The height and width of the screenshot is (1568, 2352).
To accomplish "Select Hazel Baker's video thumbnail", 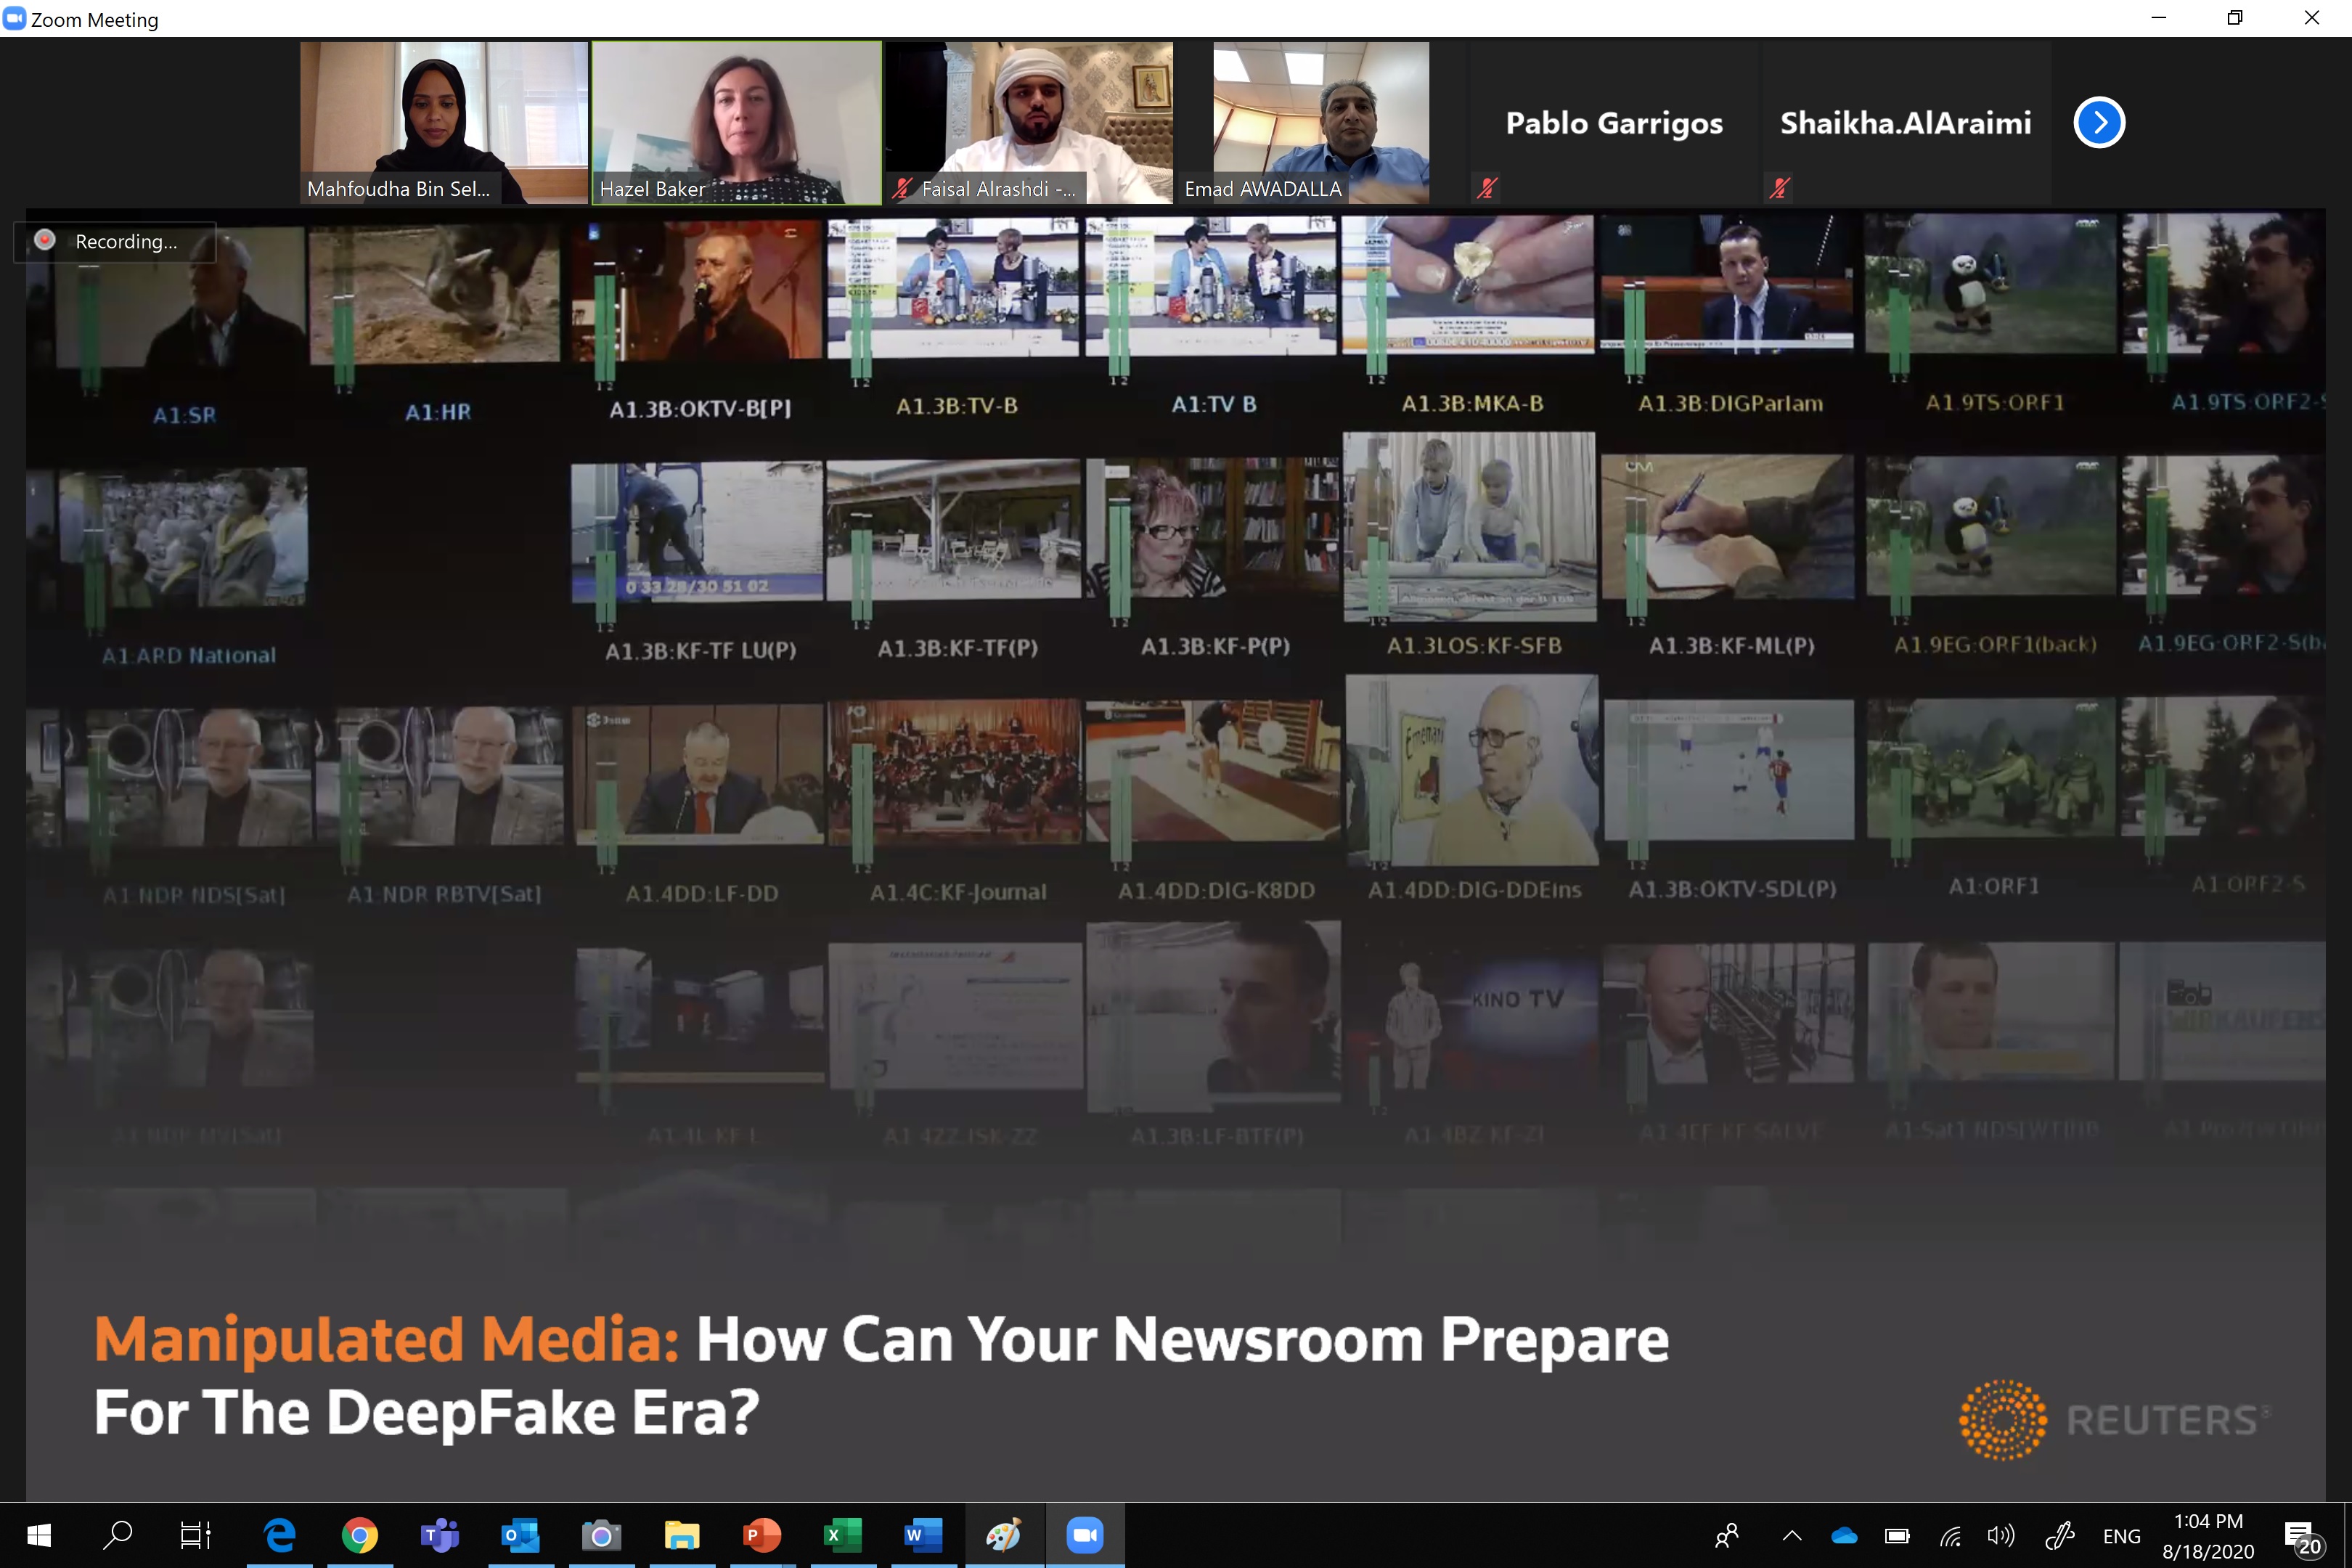I will tap(736, 122).
